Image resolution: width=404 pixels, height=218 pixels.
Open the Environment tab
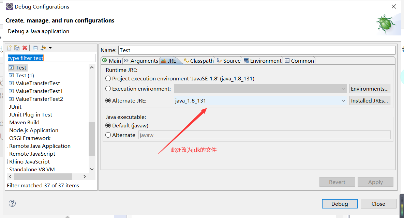point(263,61)
